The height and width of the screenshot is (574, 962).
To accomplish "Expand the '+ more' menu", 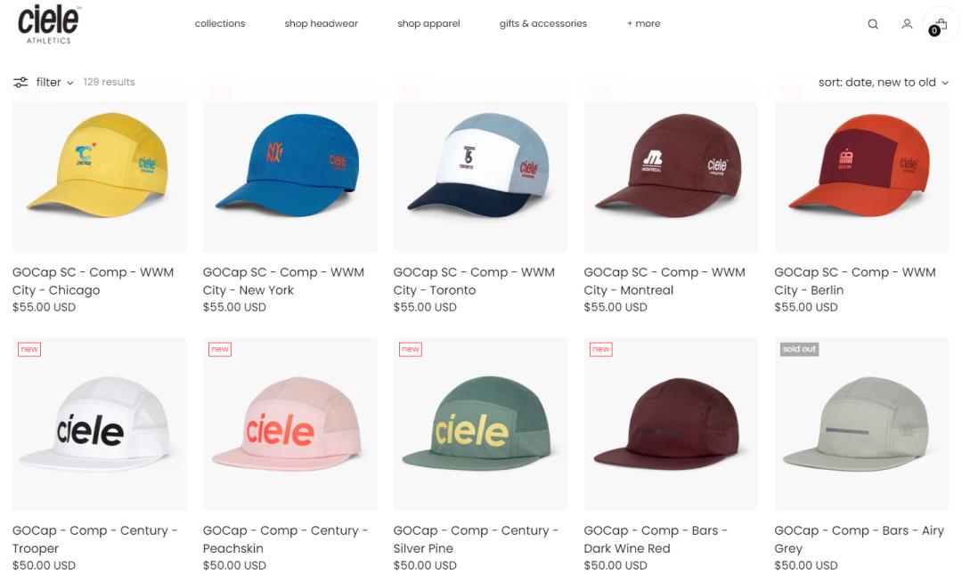I will [x=643, y=23].
